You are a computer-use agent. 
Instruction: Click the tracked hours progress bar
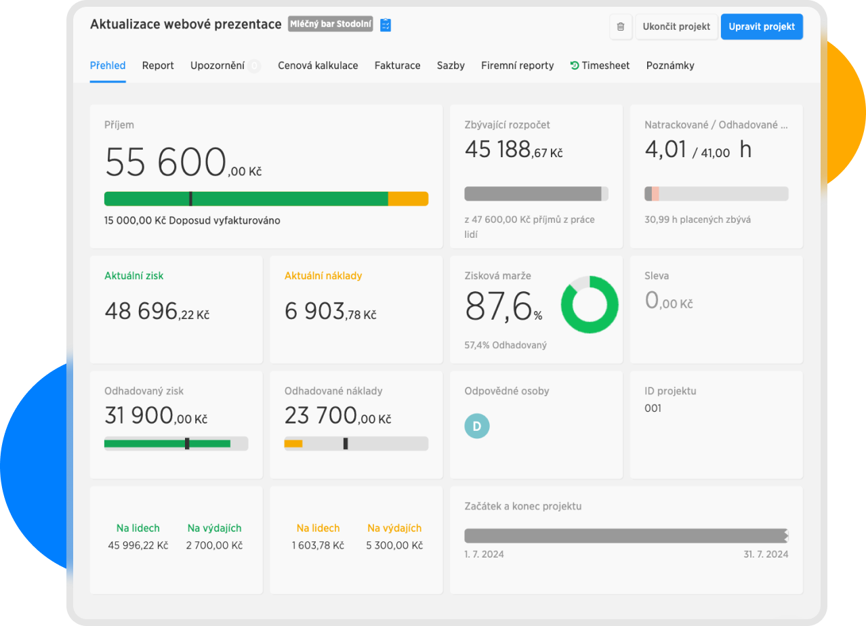click(x=716, y=194)
